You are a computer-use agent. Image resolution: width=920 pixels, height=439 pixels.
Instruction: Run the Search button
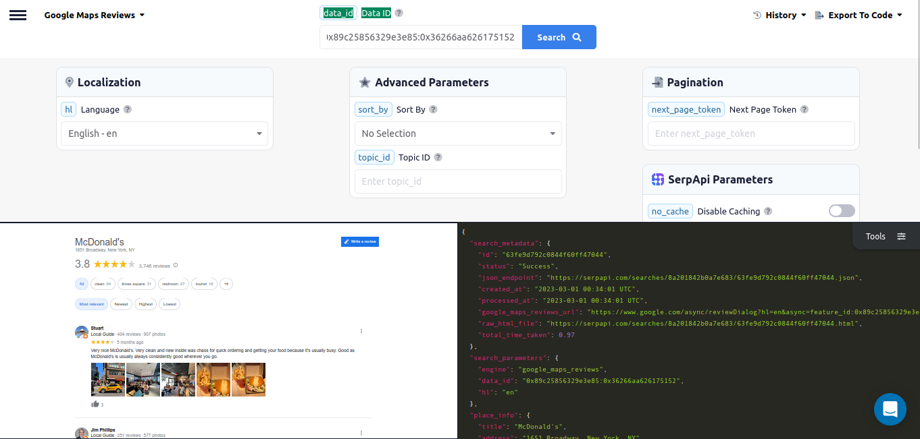[x=559, y=37]
